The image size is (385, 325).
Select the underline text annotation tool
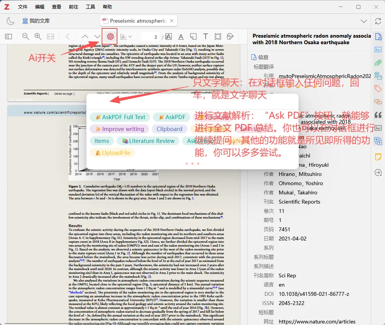point(181,36)
